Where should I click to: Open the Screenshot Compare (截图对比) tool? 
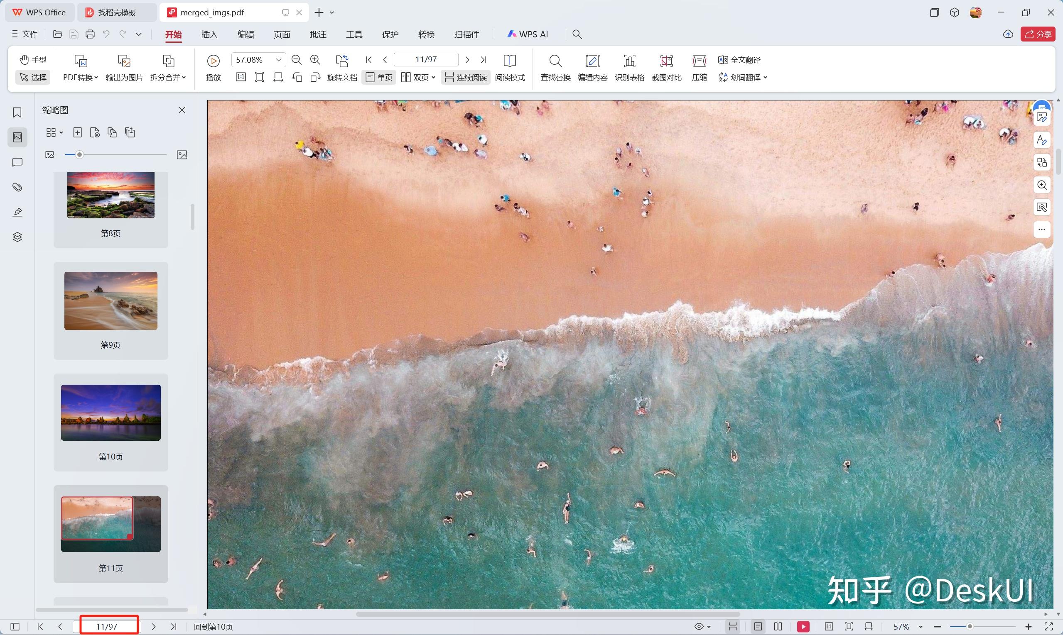point(666,61)
